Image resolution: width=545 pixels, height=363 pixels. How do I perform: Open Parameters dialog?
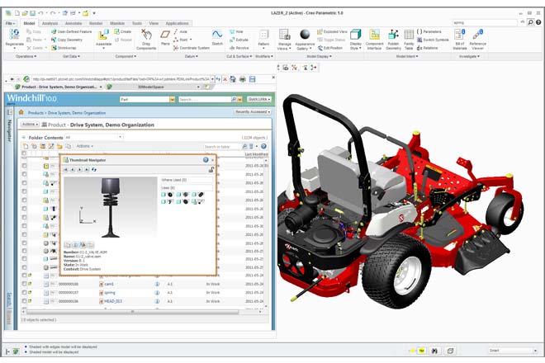click(x=429, y=31)
